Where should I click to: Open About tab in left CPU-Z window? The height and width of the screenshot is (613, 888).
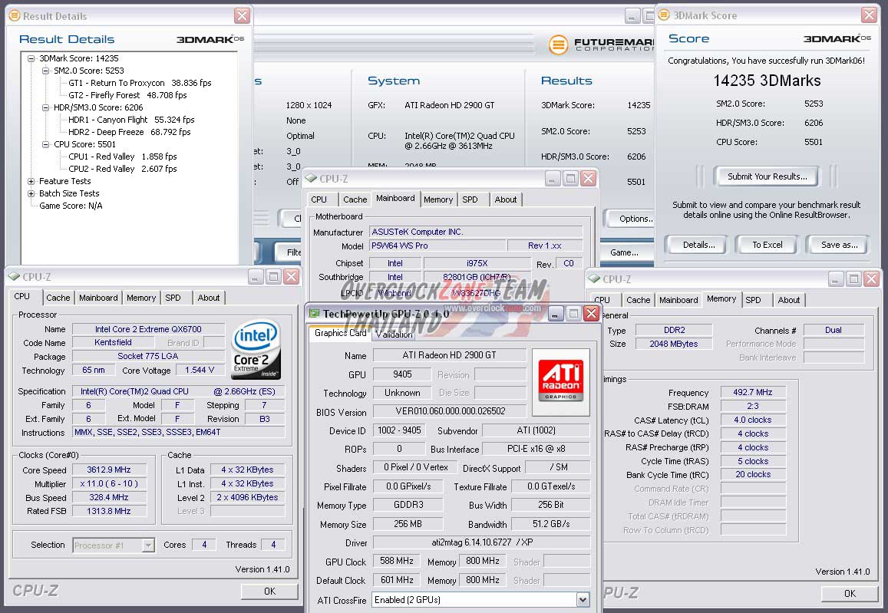[209, 298]
